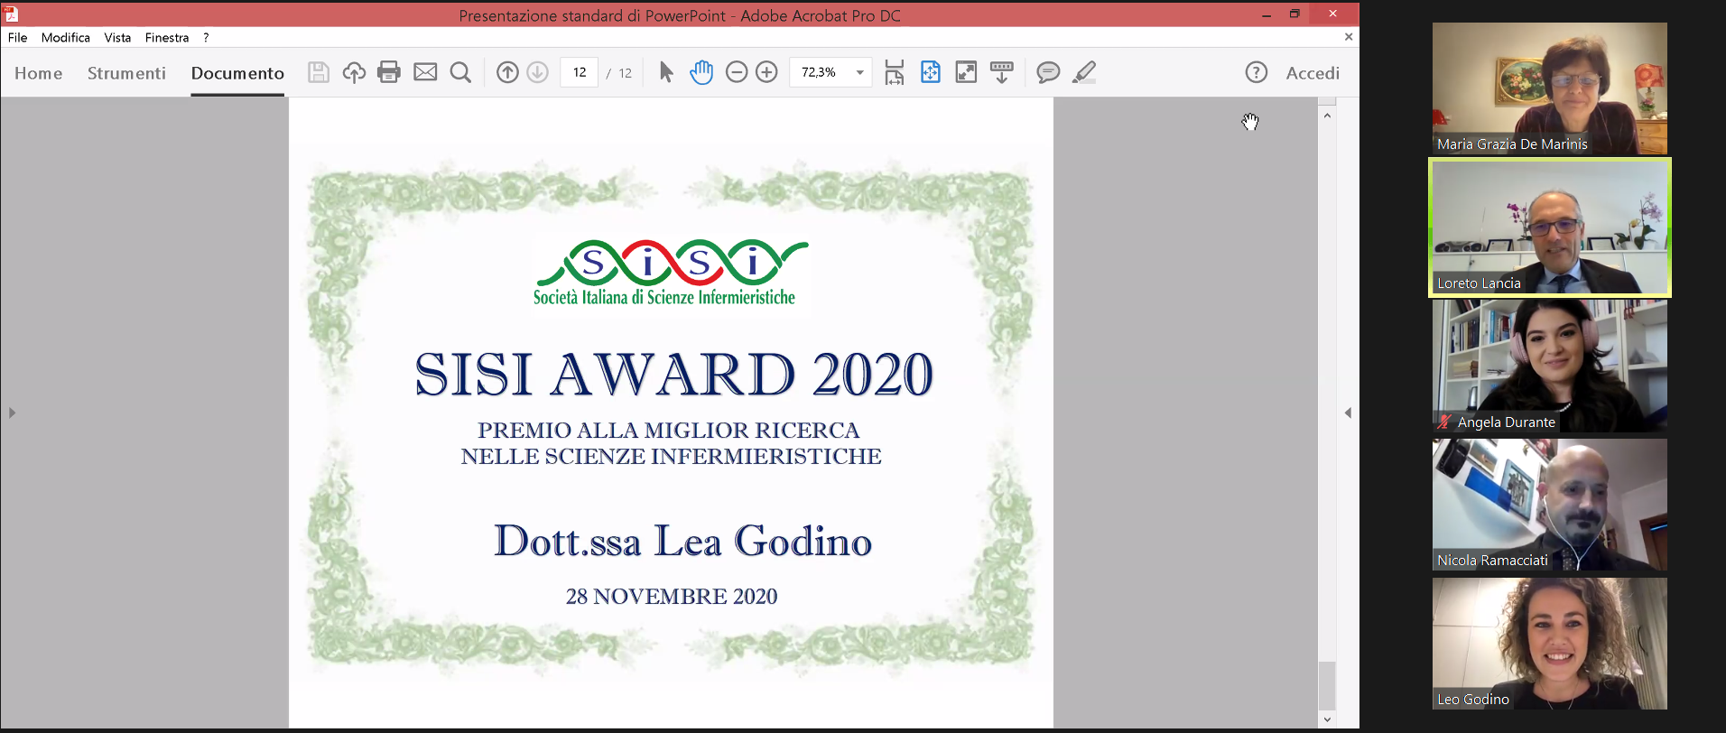Click the SISI AWARD 2020 heading
The width and height of the screenshot is (1726, 733).
pyautogui.click(x=673, y=374)
